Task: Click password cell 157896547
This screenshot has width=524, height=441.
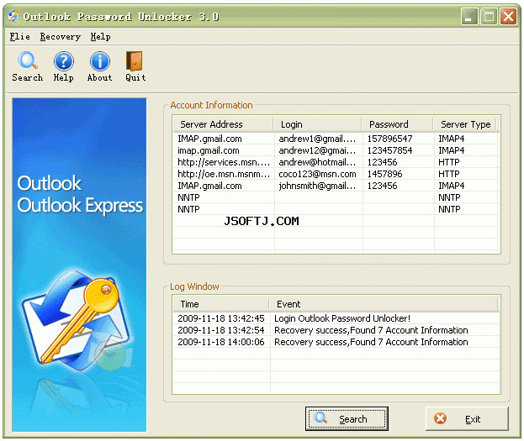Action: 389,139
